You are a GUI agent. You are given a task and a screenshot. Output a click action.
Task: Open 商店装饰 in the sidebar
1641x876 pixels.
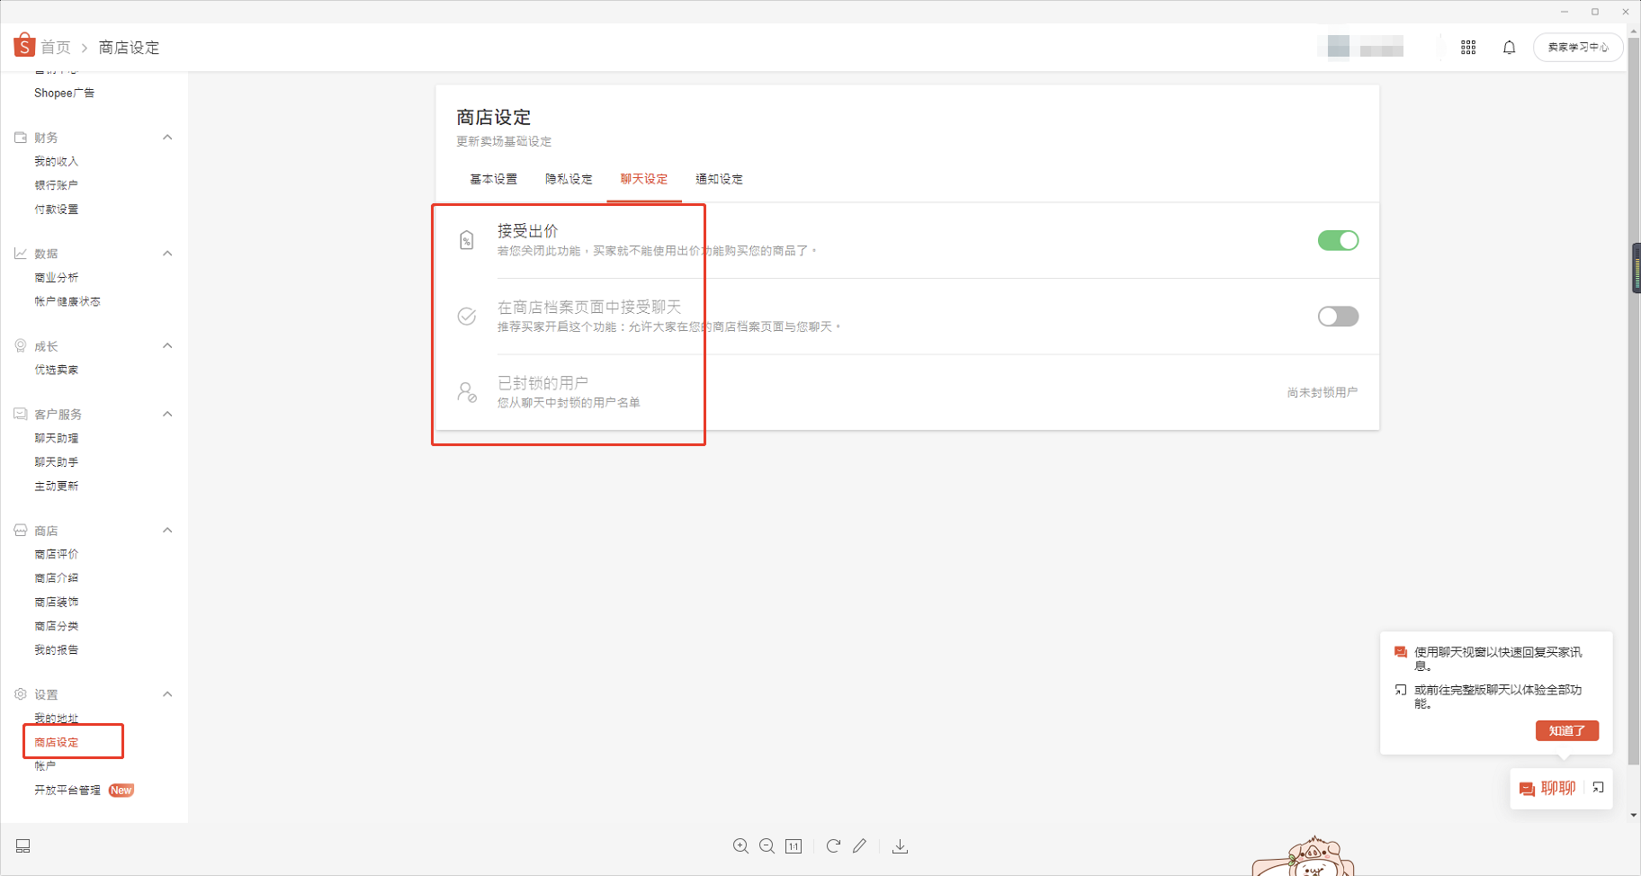56,602
